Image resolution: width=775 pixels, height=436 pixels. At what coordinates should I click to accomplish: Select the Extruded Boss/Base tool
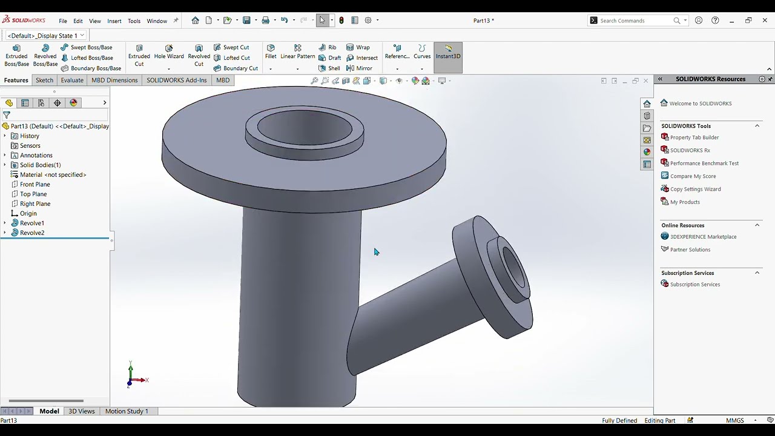(16, 56)
